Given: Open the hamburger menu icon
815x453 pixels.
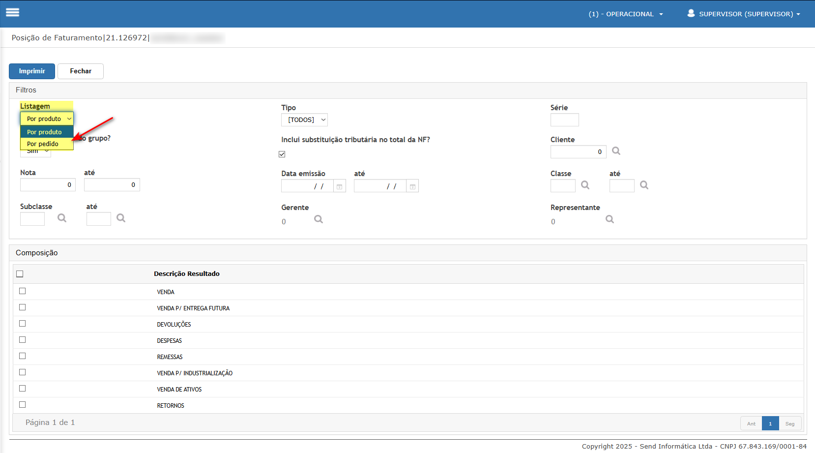Looking at the screenshot, I should coord(12,13).
